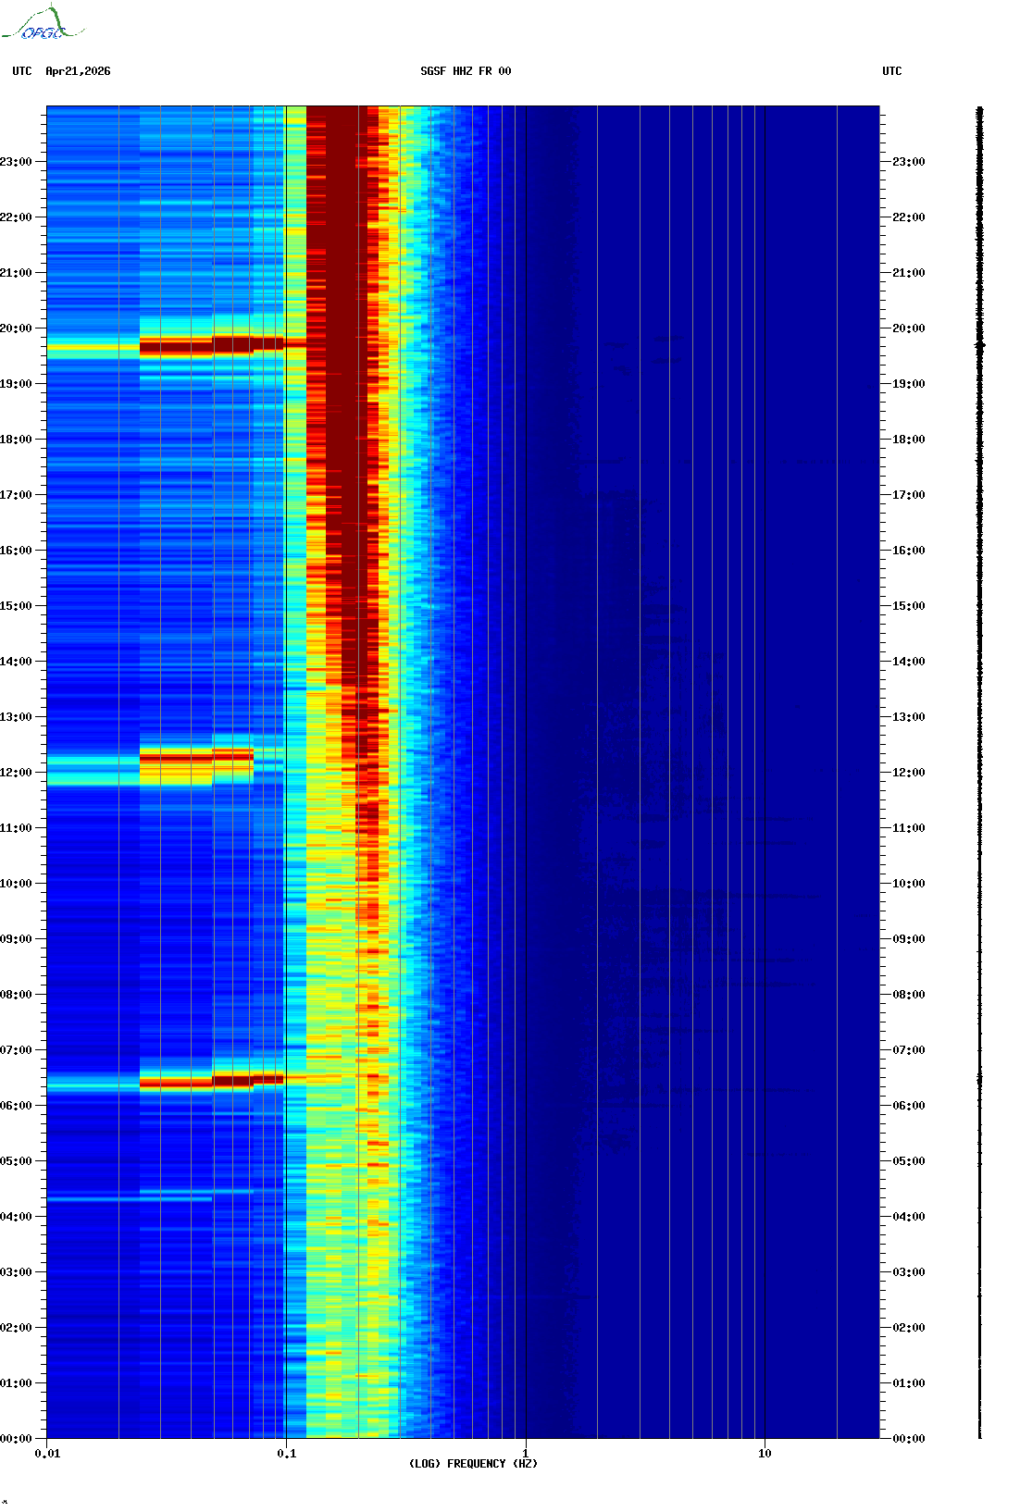Click the 10:00 label on the right time axis

coord(909,884)
